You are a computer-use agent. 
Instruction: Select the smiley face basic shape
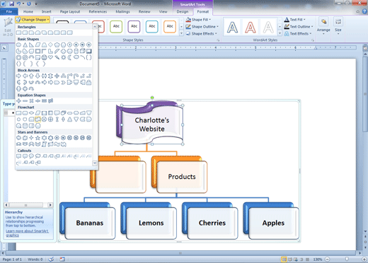[x=44, y=57]
